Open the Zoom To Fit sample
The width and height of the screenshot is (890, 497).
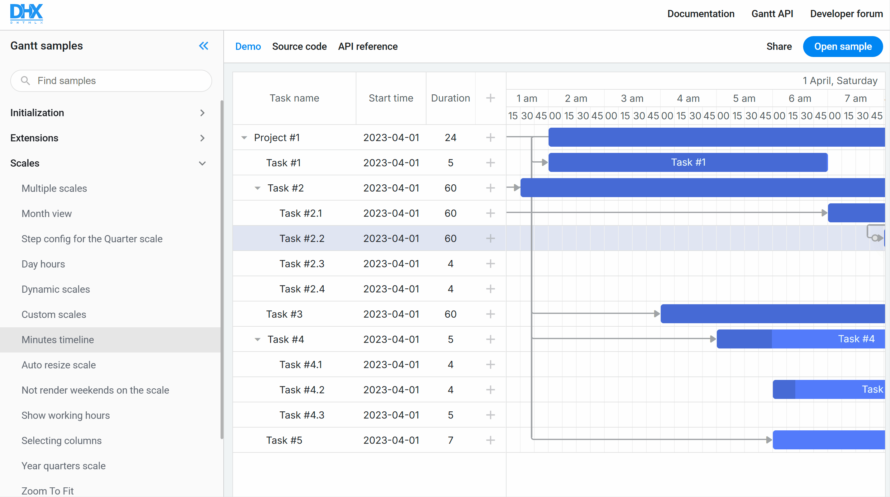48,491
